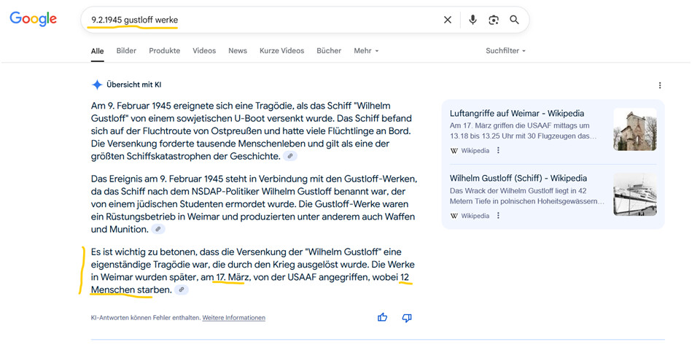Click the Übersicht mit KI sparkle icon
This screenshot has height=350, width=692.
(x=97, y=85)
